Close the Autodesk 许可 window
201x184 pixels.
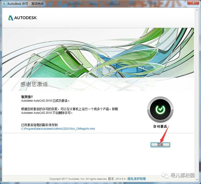coord(193,3)
